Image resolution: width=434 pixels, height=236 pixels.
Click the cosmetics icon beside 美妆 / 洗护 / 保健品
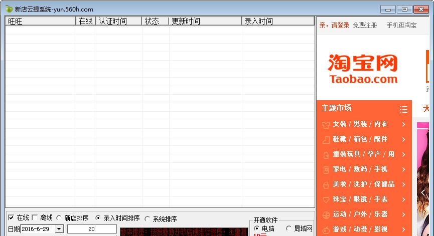click(x=326, y=184)
